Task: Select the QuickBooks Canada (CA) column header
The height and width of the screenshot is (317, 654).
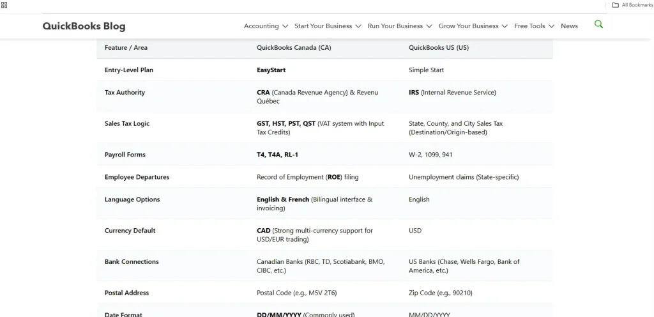Action: (294, 47)
